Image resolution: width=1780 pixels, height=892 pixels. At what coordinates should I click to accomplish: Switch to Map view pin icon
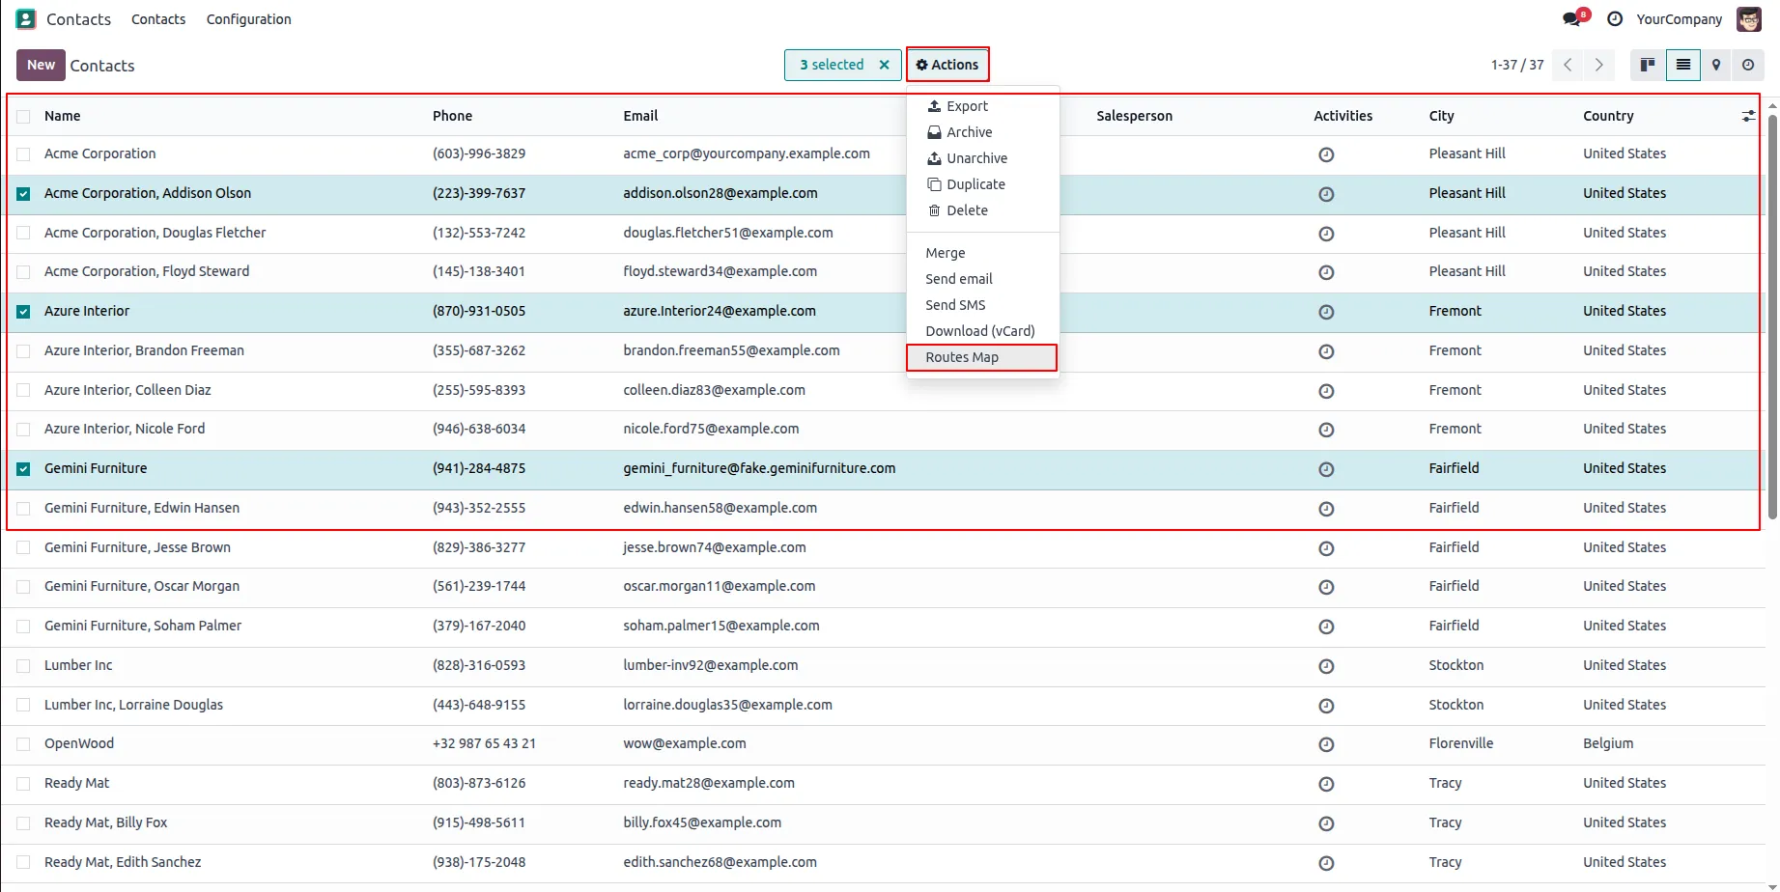click(1716, 65)
